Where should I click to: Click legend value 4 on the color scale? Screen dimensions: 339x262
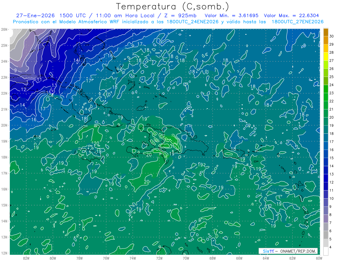pos(331,247)
